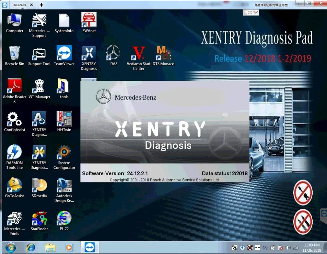Open Windows Explorer from taskbar
This screenshot has height=254, width=327.
50,248
